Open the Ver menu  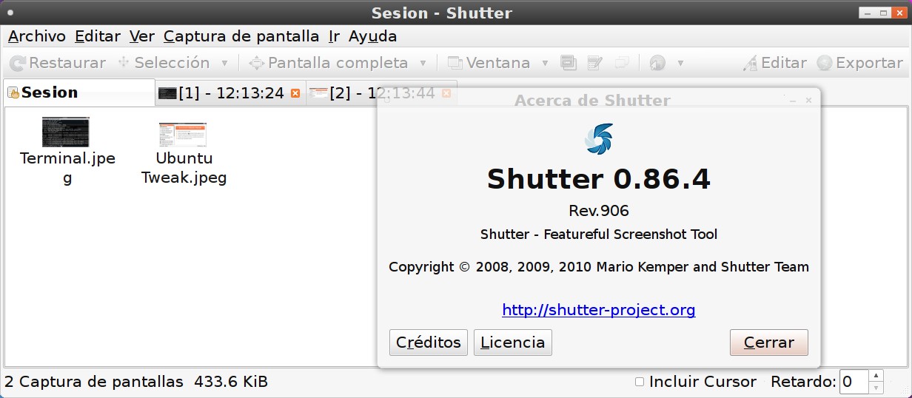[x=142, y=36]
